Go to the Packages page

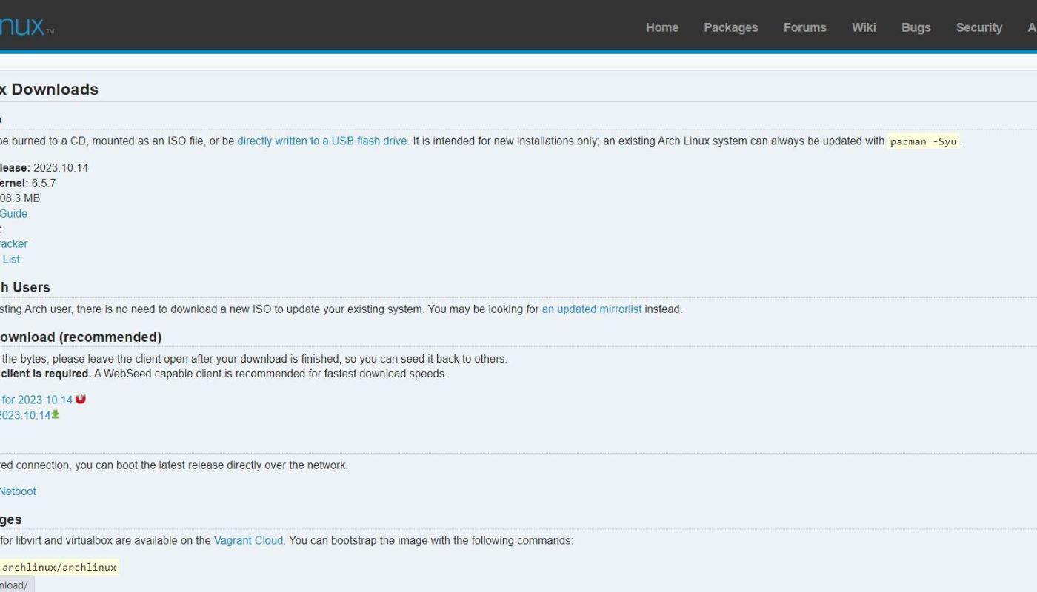731,27
